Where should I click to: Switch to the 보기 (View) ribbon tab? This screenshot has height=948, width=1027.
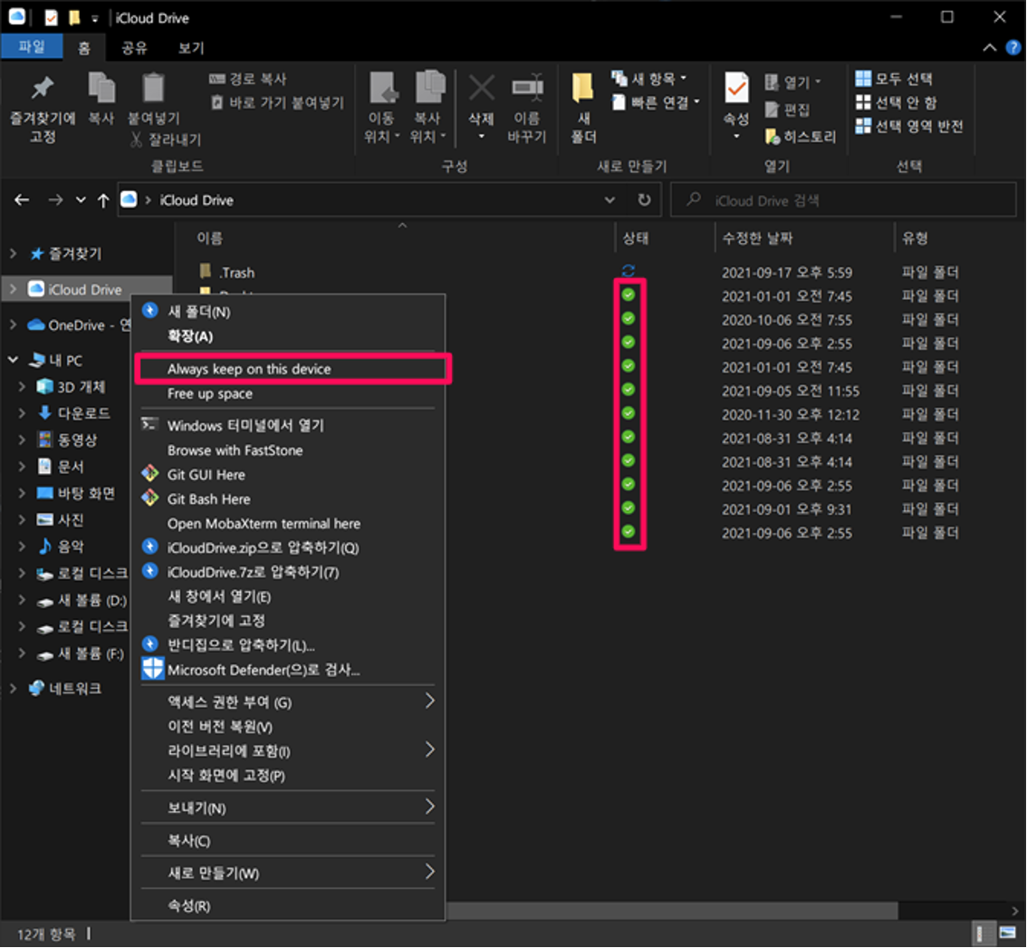pyautogui.click(x=191, y=47)
